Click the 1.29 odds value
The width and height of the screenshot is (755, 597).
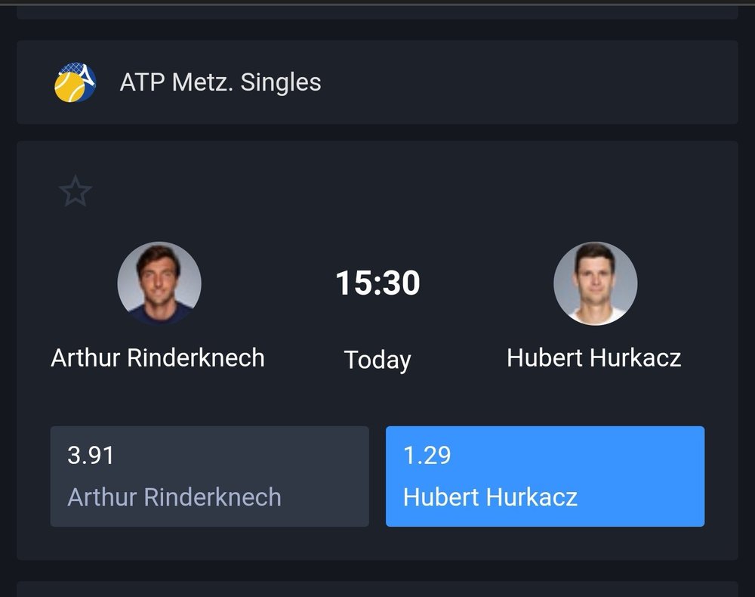pos(427,456)
